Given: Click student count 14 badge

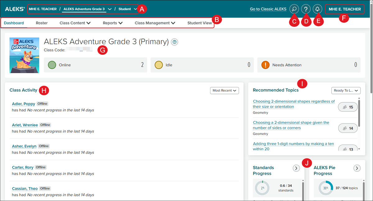Looking at the screenshot, I should point(348,128).
